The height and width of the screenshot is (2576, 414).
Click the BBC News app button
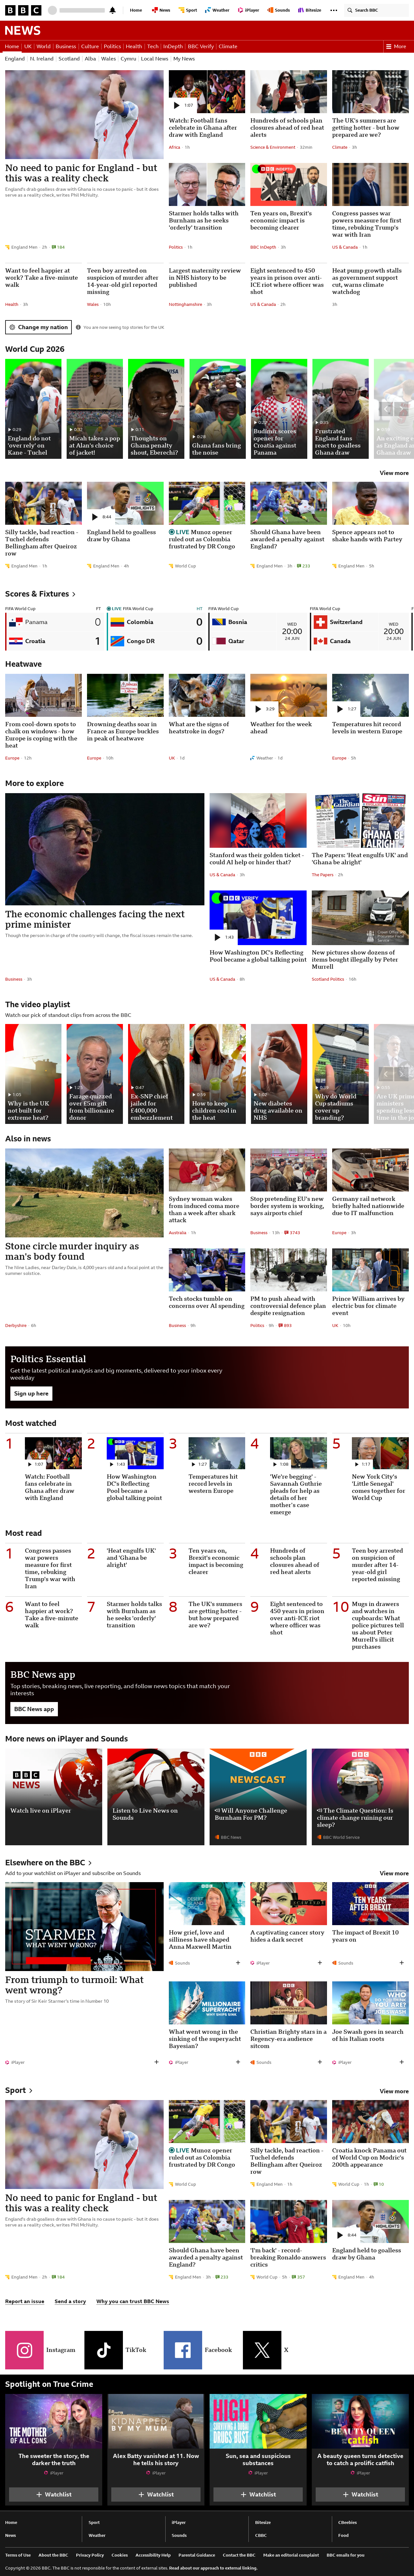[34, 1709]
